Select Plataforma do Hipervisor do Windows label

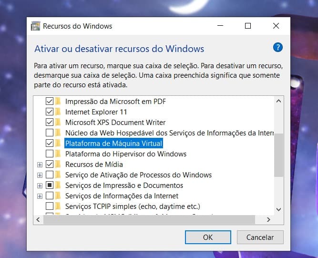coord(126,154)
